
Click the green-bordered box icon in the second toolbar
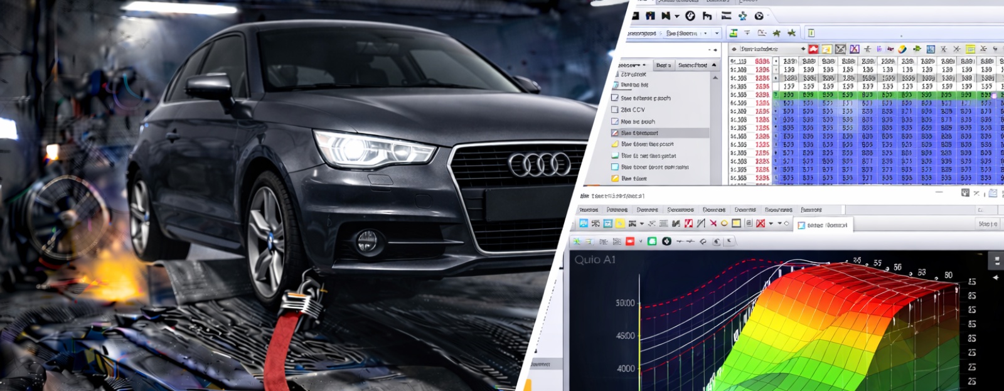click(811, 33)
